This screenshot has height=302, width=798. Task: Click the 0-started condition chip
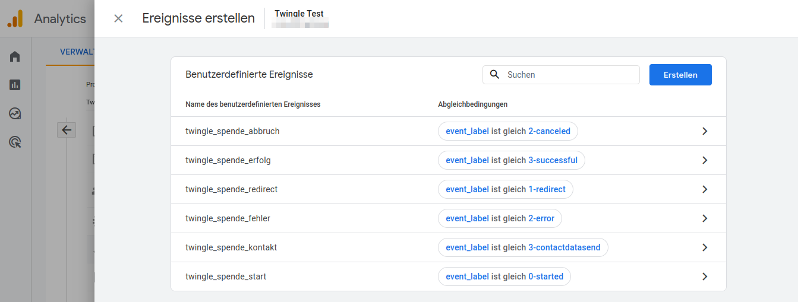(504, 276)
